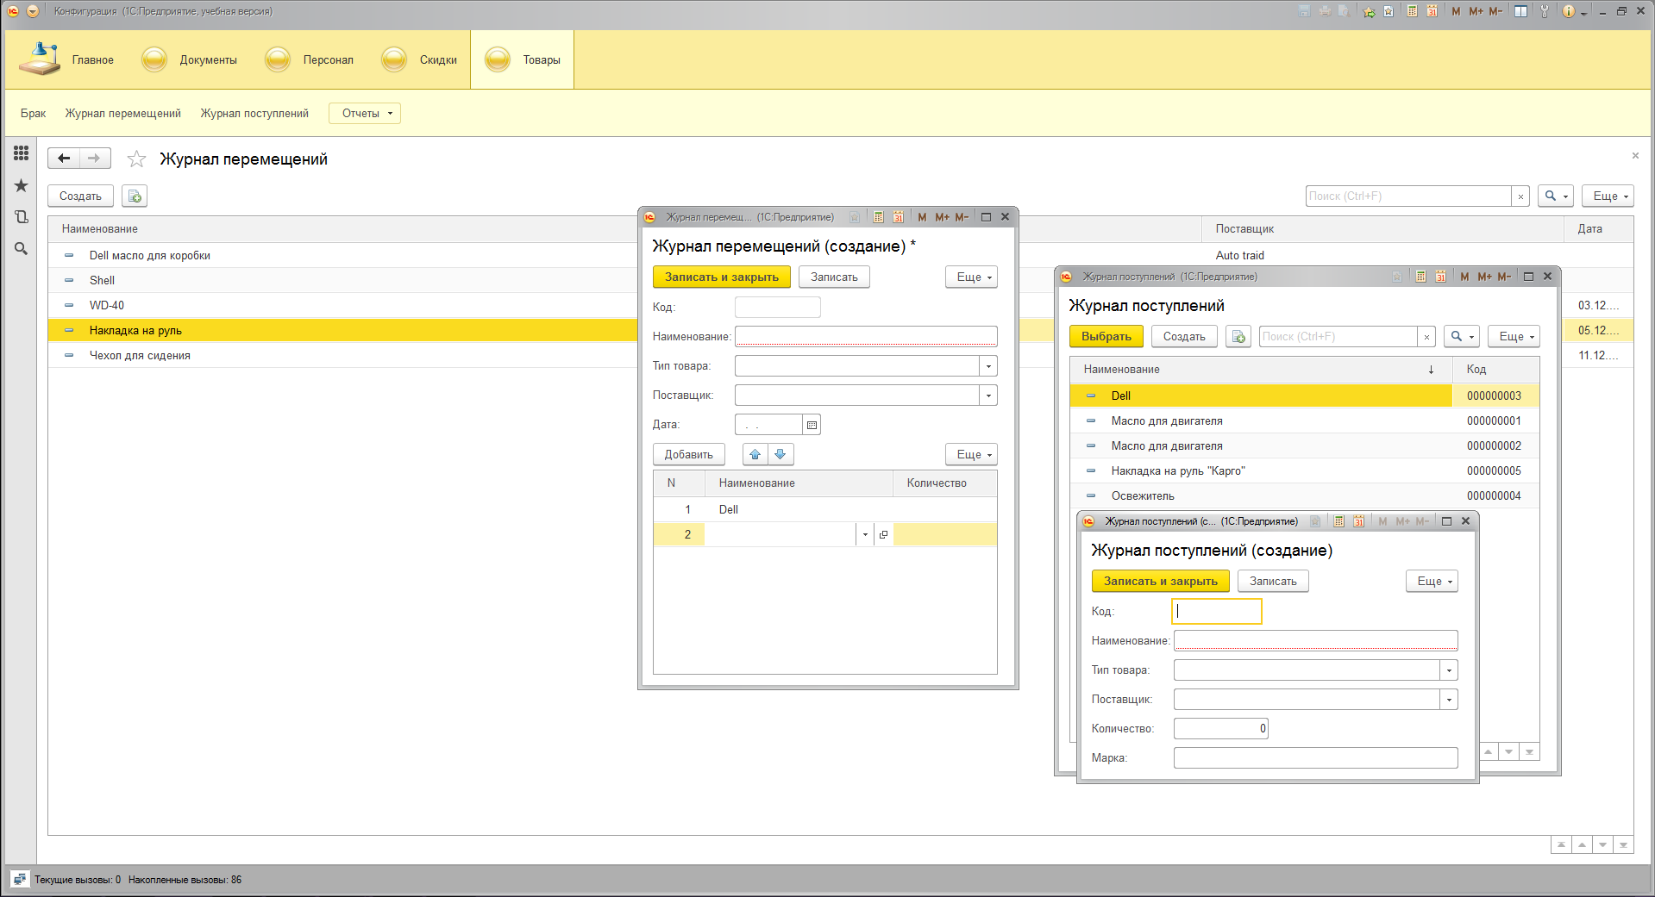Image resolution: width=1655 pixels, height=897 pixels.
Task: Open Журнал поступлений link in navigation bar
Action: coord(254,114)
